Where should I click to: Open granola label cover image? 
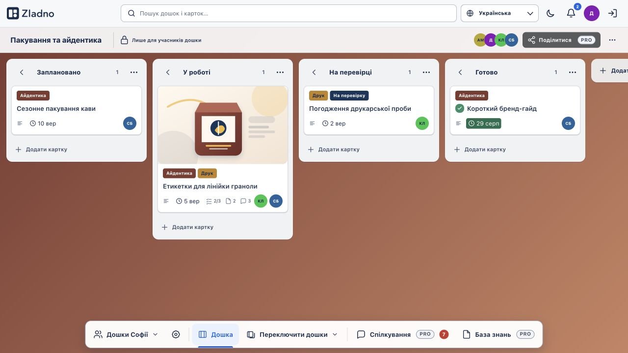[223, 125]
